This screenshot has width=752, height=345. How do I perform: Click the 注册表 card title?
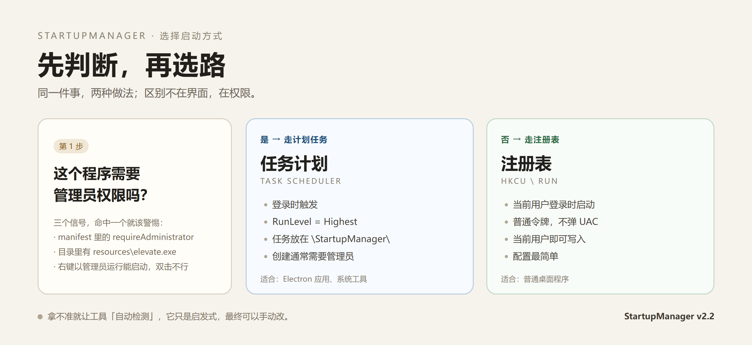pyautogui.click(x=526, y=163)
